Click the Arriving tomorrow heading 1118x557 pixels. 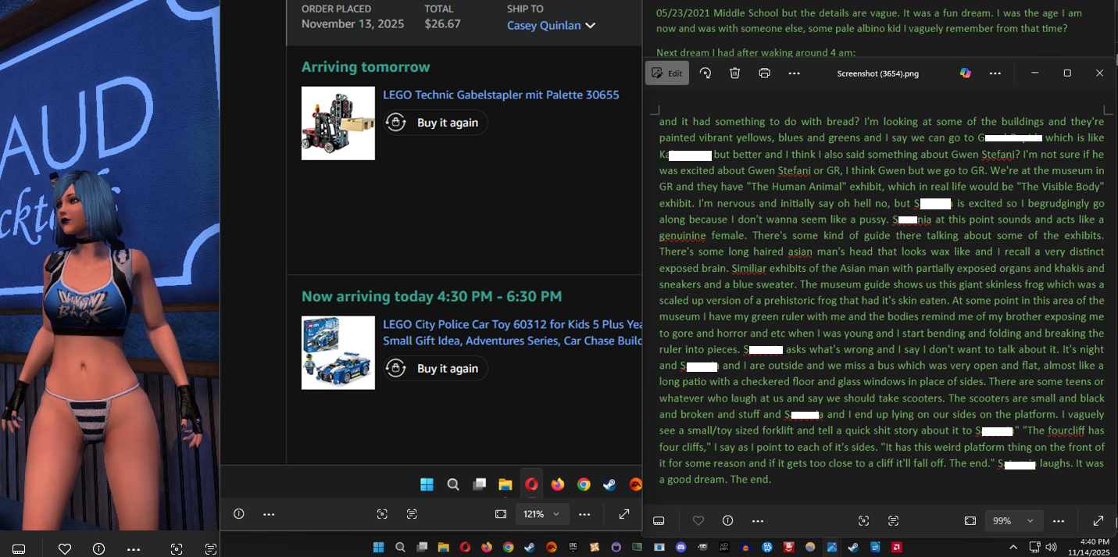pos(366,67)
